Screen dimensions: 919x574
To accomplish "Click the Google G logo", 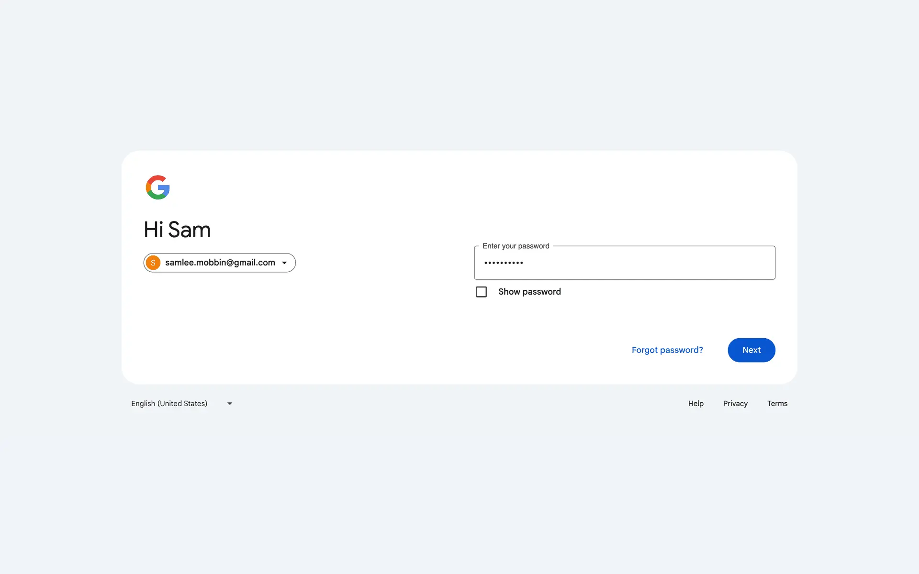I will [x=157, y=187].
